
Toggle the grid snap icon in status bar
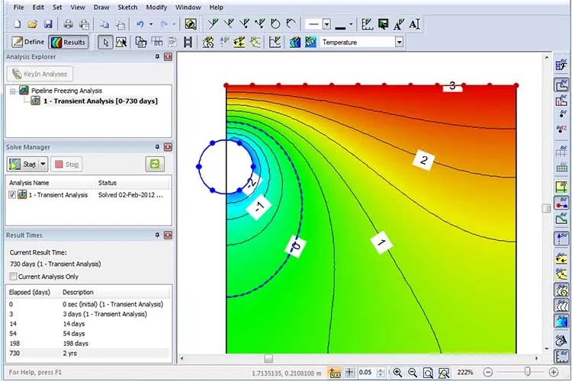coord(350,373)
